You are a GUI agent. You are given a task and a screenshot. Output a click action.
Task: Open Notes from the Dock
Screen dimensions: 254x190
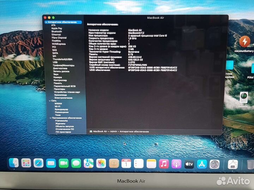point(151,164)
